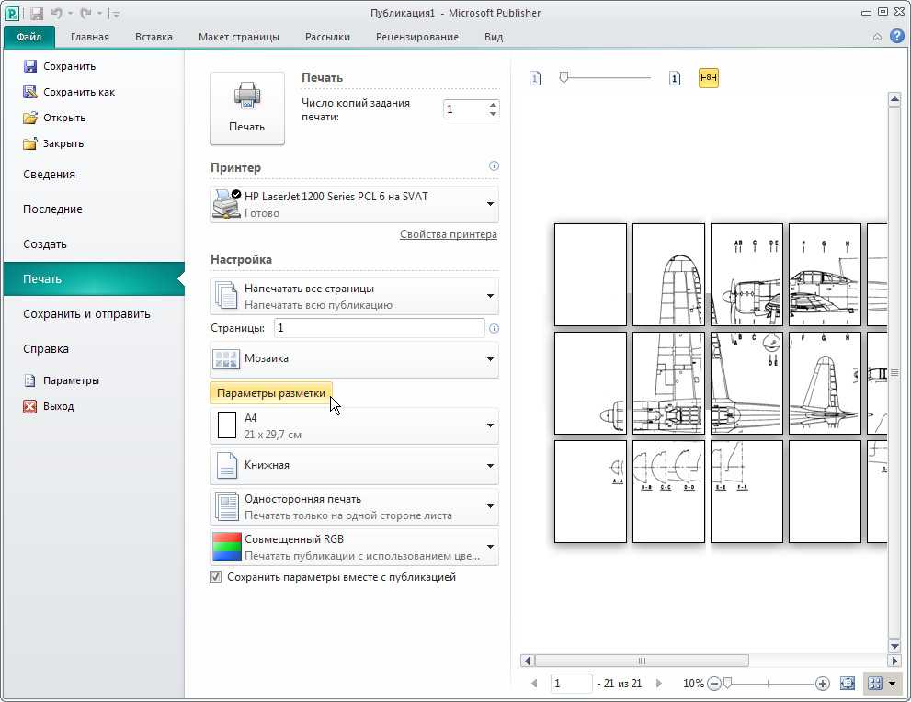Increase number of copies with up arrow
Screen dimensions: 911x702
tap(493, 105)
